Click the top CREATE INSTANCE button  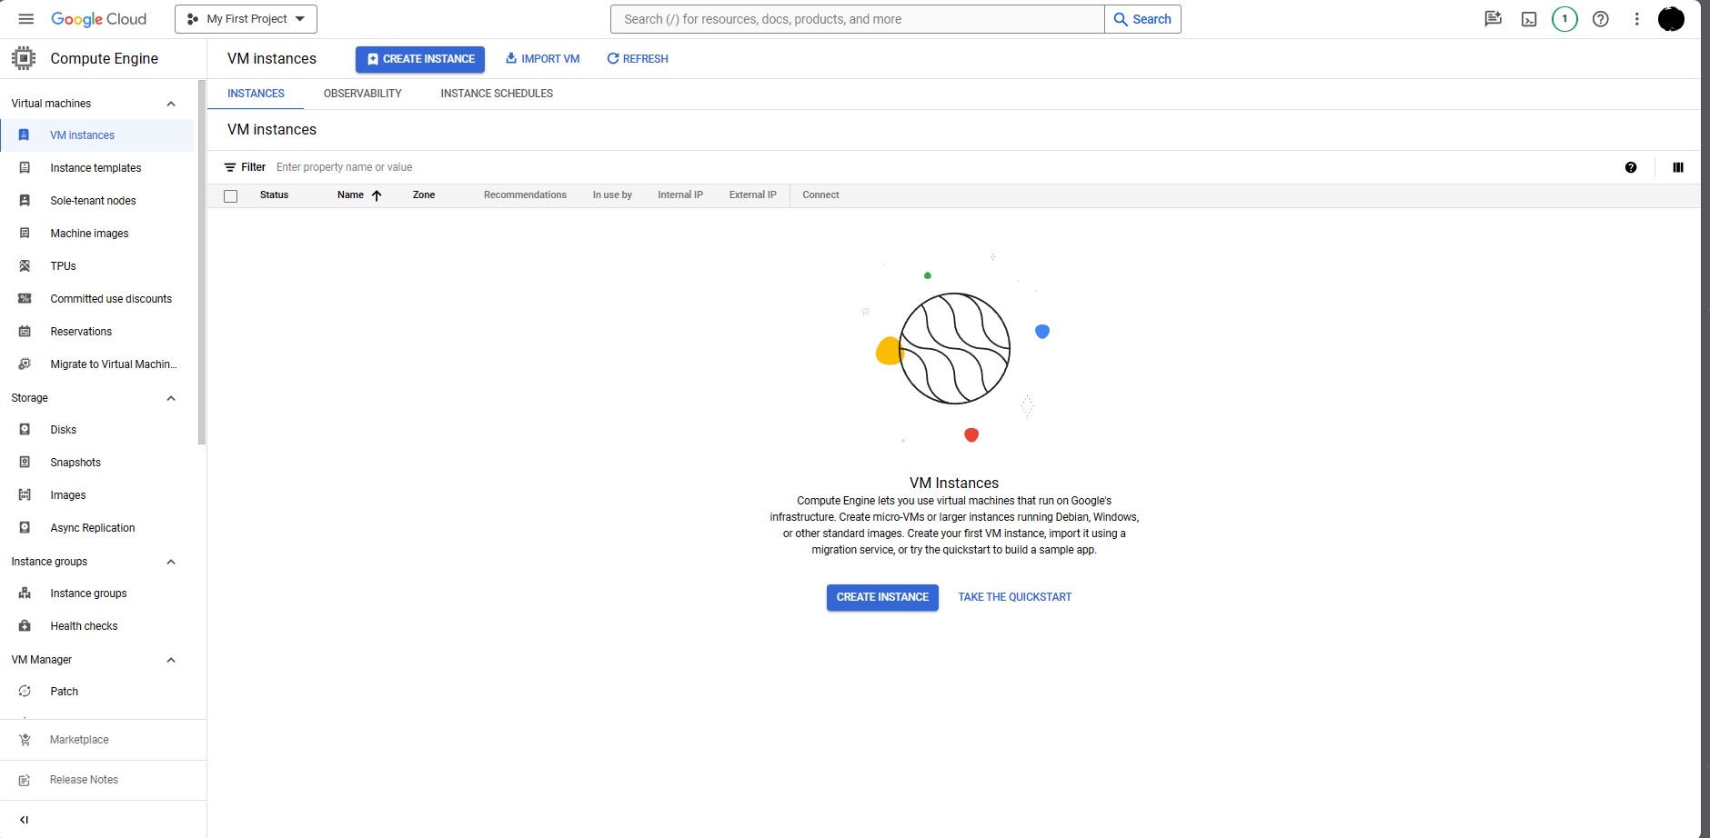(420, 59)
